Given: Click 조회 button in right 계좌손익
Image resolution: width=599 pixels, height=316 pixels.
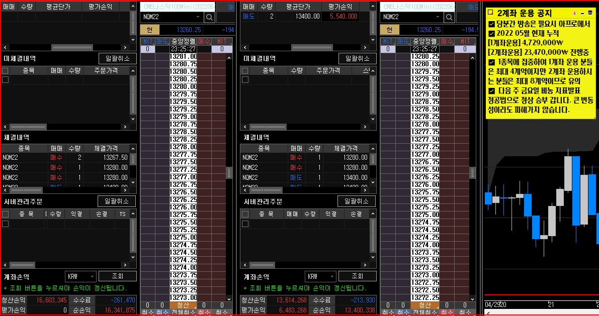Looking at the screenshot, I should pos(357,276).
